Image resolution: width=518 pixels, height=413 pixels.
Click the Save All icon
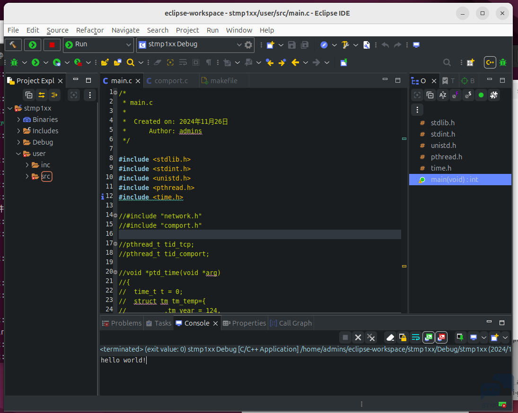point(305,45)
